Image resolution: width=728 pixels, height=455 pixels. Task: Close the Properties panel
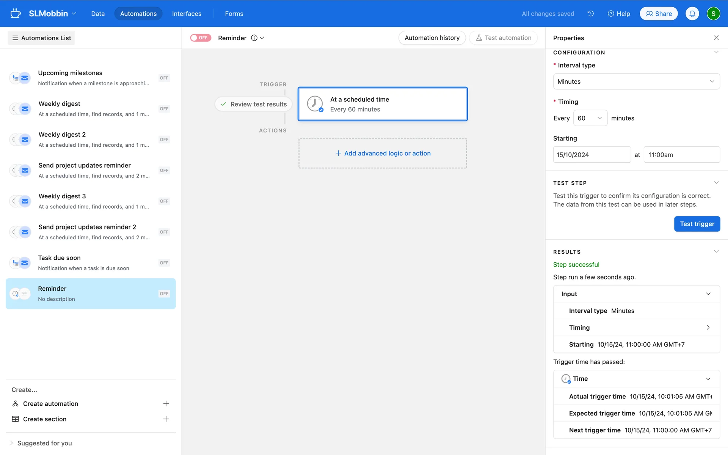[716, 38]
